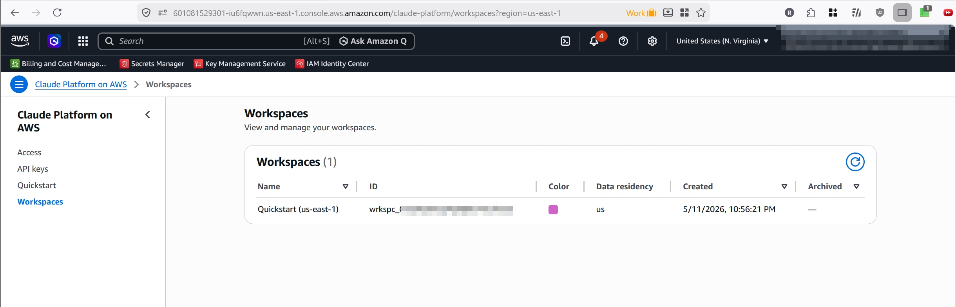This screenshot has width=956, height=307.
Task: Open IAM Identity Center favorite
Action: point(332,64)
